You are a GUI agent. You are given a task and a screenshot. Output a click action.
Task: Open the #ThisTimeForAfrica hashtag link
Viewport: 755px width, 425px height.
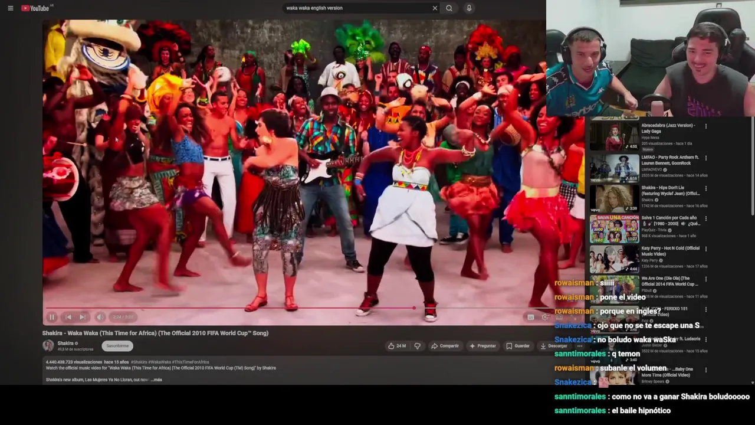point(189,362)
